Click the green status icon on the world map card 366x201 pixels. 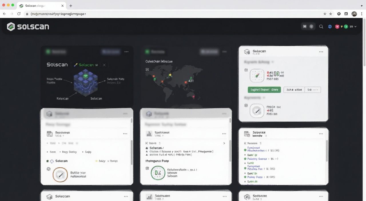click(x=147, y=52)
